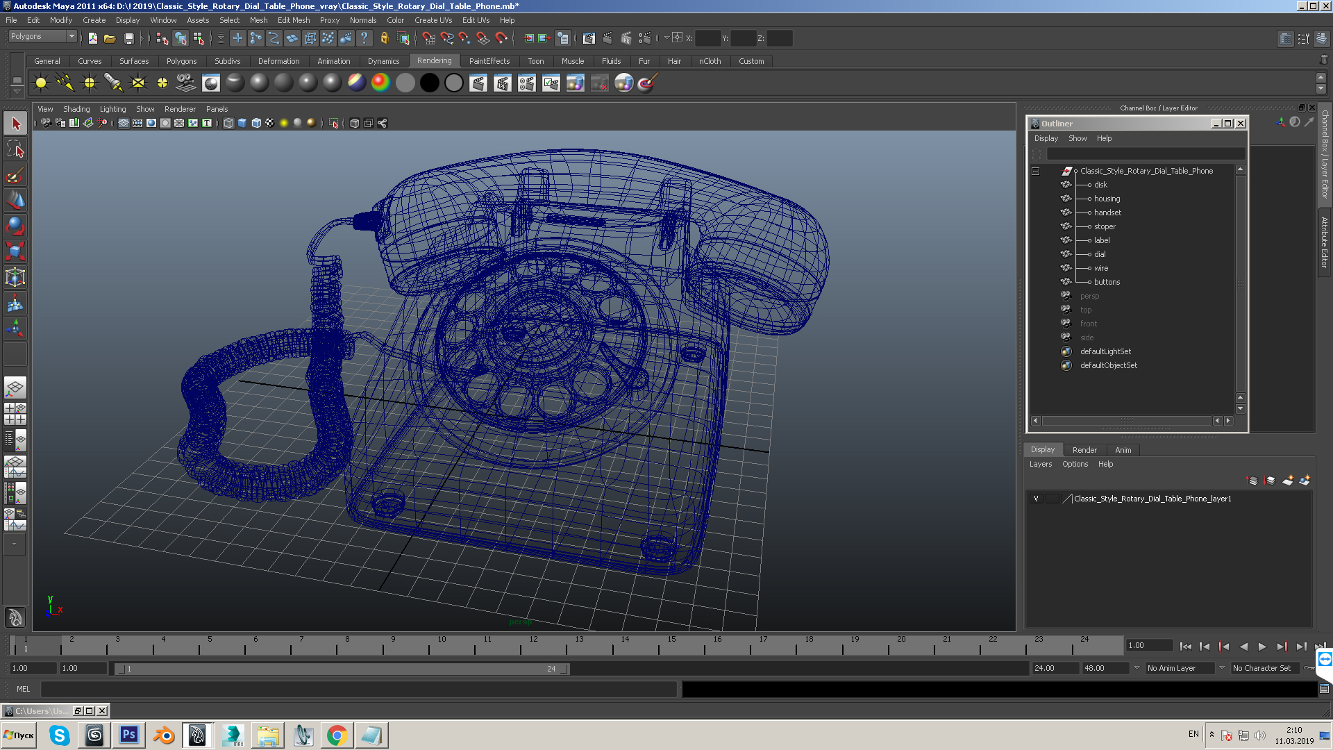Screen dimensions: 1333x750
Task: Toggle the lock selection icon on status line
Action: pyautogui.click(x=384, y=38)
